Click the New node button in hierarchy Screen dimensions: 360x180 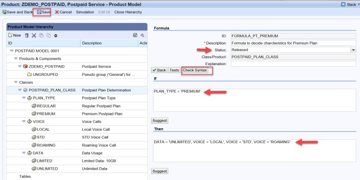point(14,35)
